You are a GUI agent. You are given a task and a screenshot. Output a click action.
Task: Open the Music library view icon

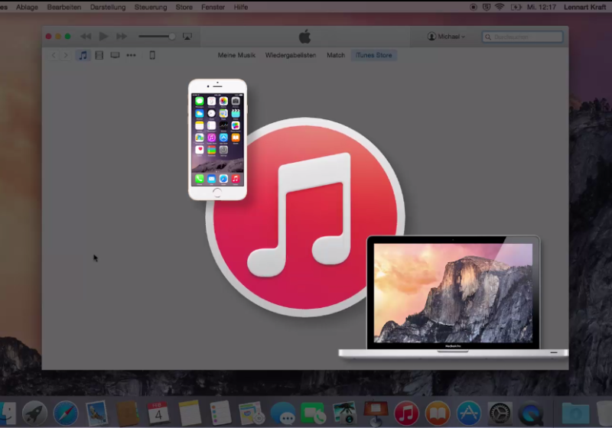point(83,55)
